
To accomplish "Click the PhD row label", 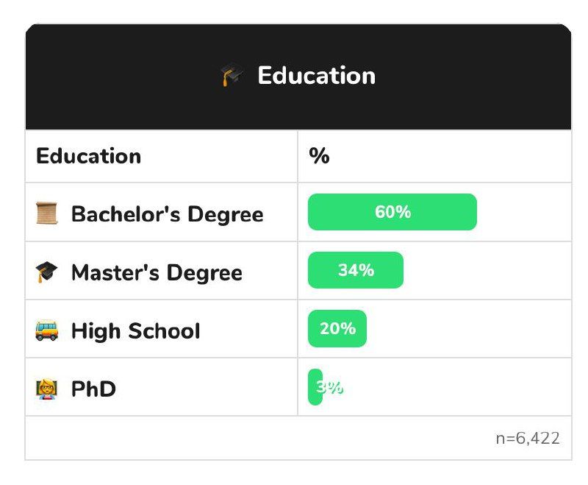I will 93,389.
